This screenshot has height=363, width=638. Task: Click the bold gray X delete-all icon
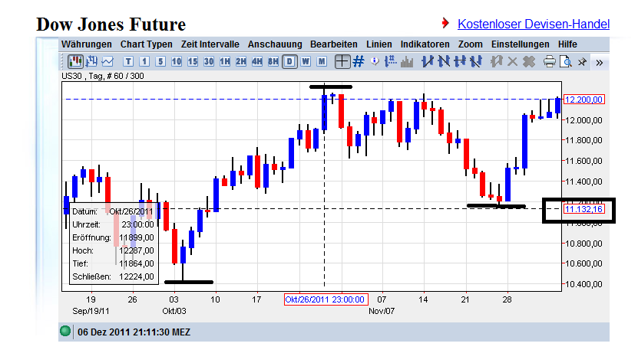[529, 62]
